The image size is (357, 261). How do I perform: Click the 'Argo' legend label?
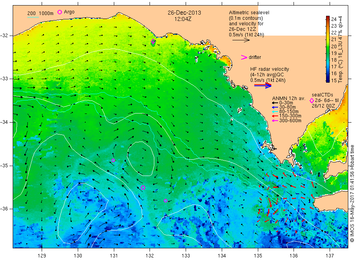coord(69,12)
